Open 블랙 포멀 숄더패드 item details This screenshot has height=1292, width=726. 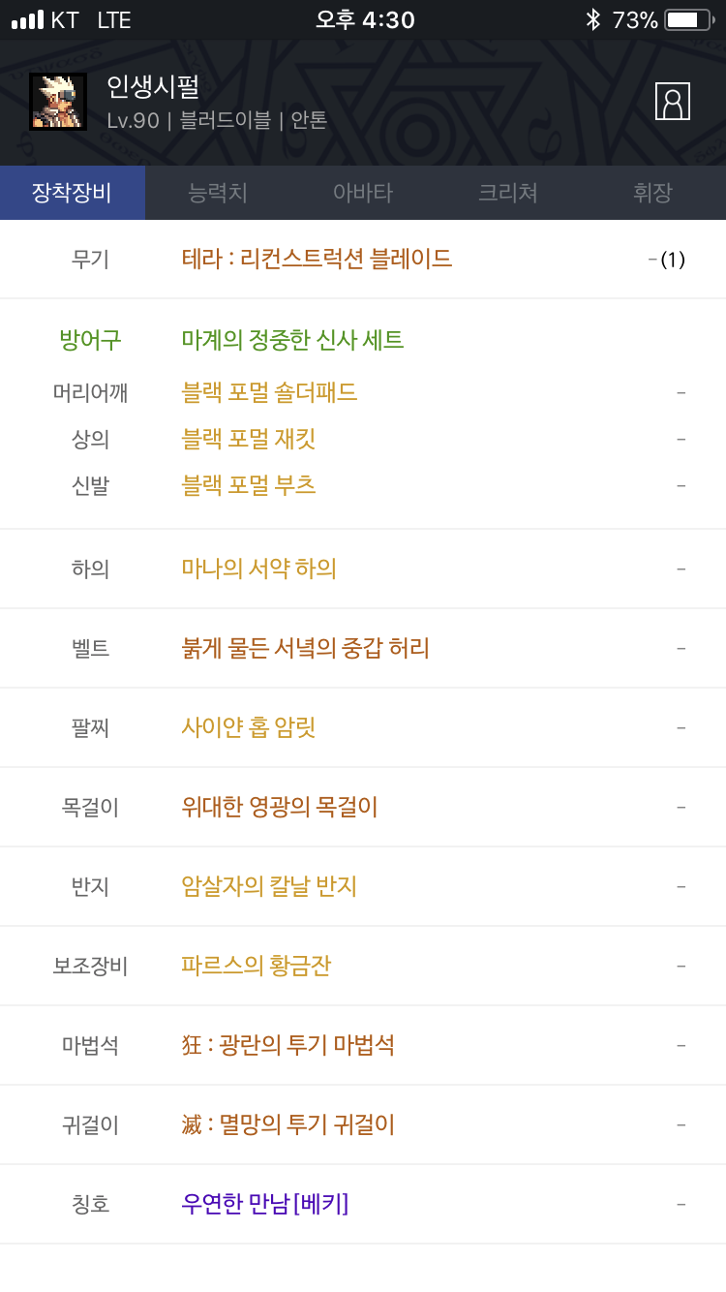pos(269,392)
